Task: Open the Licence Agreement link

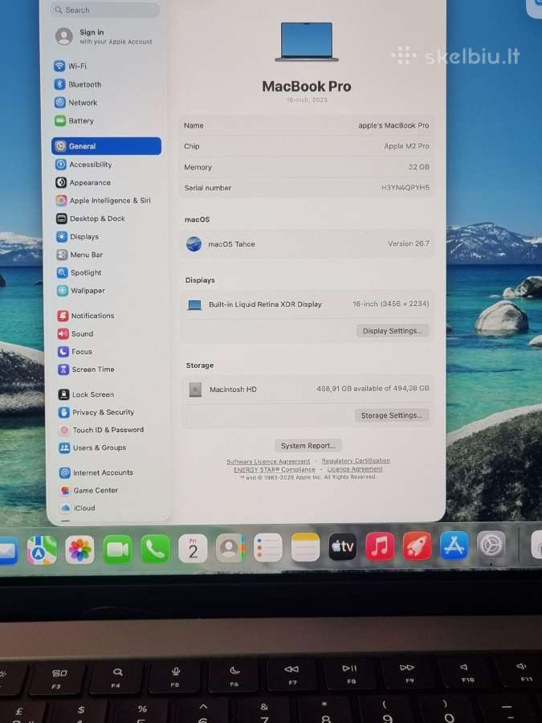Action: [355, 469]
